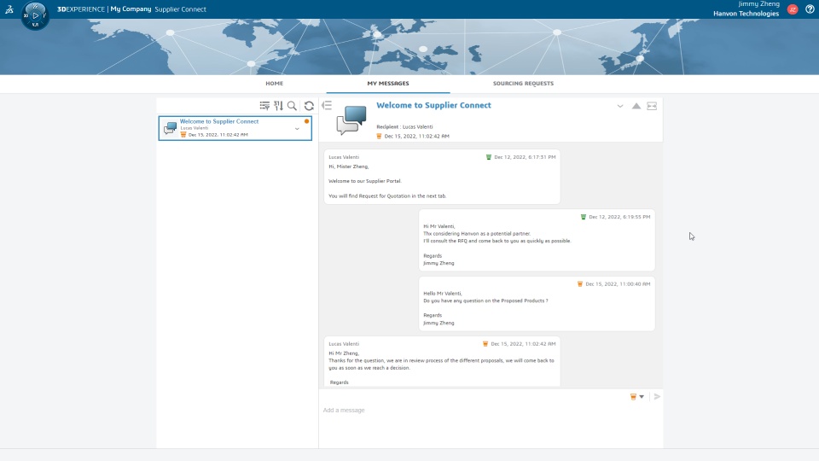Select the MY MESSAGES tab
Image resolution: width=819 pixels, height=461 pixels.
tap(388, 83)
